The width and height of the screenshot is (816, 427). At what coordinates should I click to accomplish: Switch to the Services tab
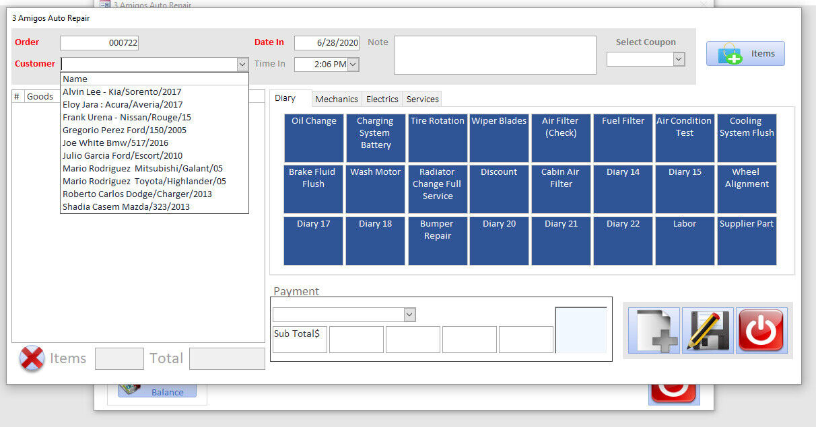pyautogui.click(x=422, y=99)
